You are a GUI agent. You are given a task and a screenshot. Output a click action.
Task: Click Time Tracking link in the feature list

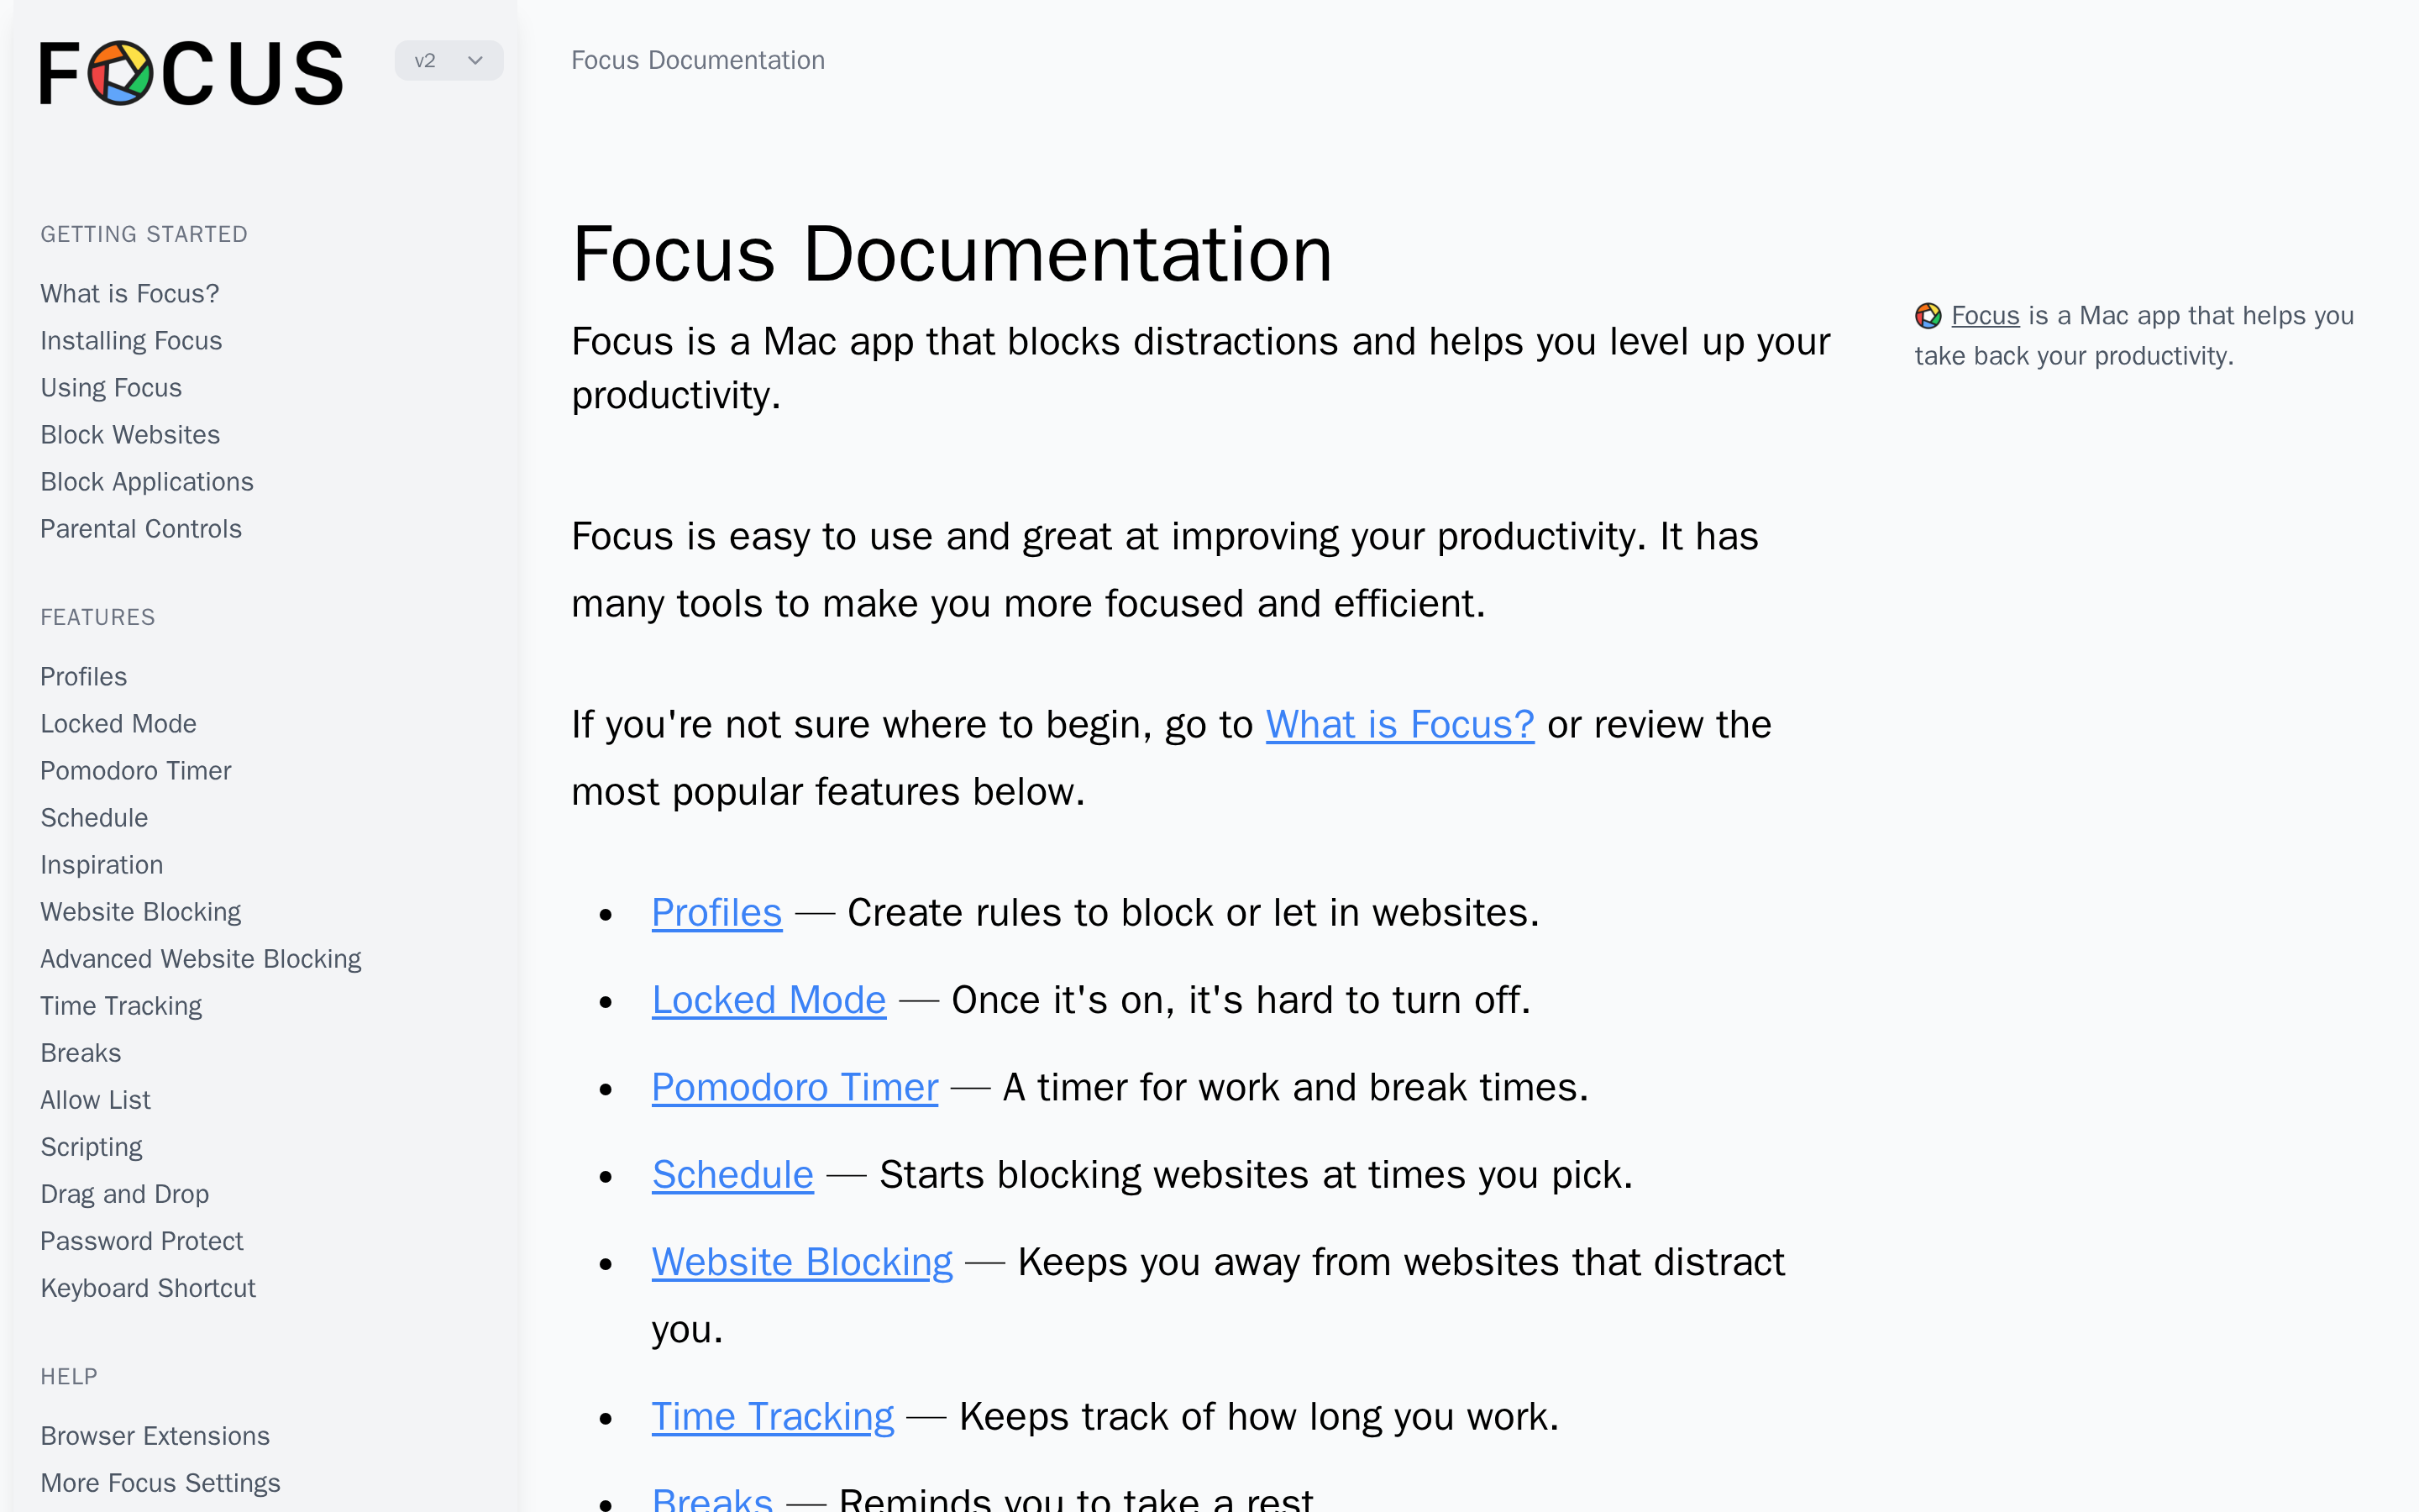[773, 1416]
